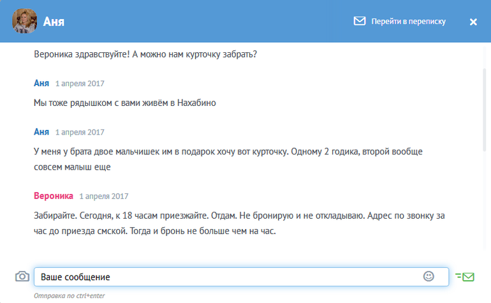Click sender name Аня above the брата message
Screen dimensions: 491x303
[x=41, y=132]
